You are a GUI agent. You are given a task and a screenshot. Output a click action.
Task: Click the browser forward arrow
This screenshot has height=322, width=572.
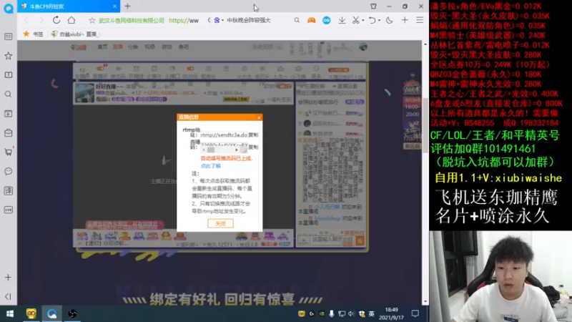pos(41,20)
